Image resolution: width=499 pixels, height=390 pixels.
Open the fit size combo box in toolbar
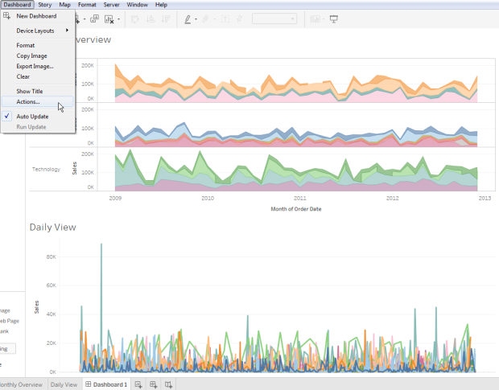click(x=274, y=18)
